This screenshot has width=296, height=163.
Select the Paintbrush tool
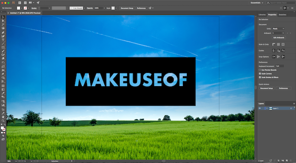3,51
